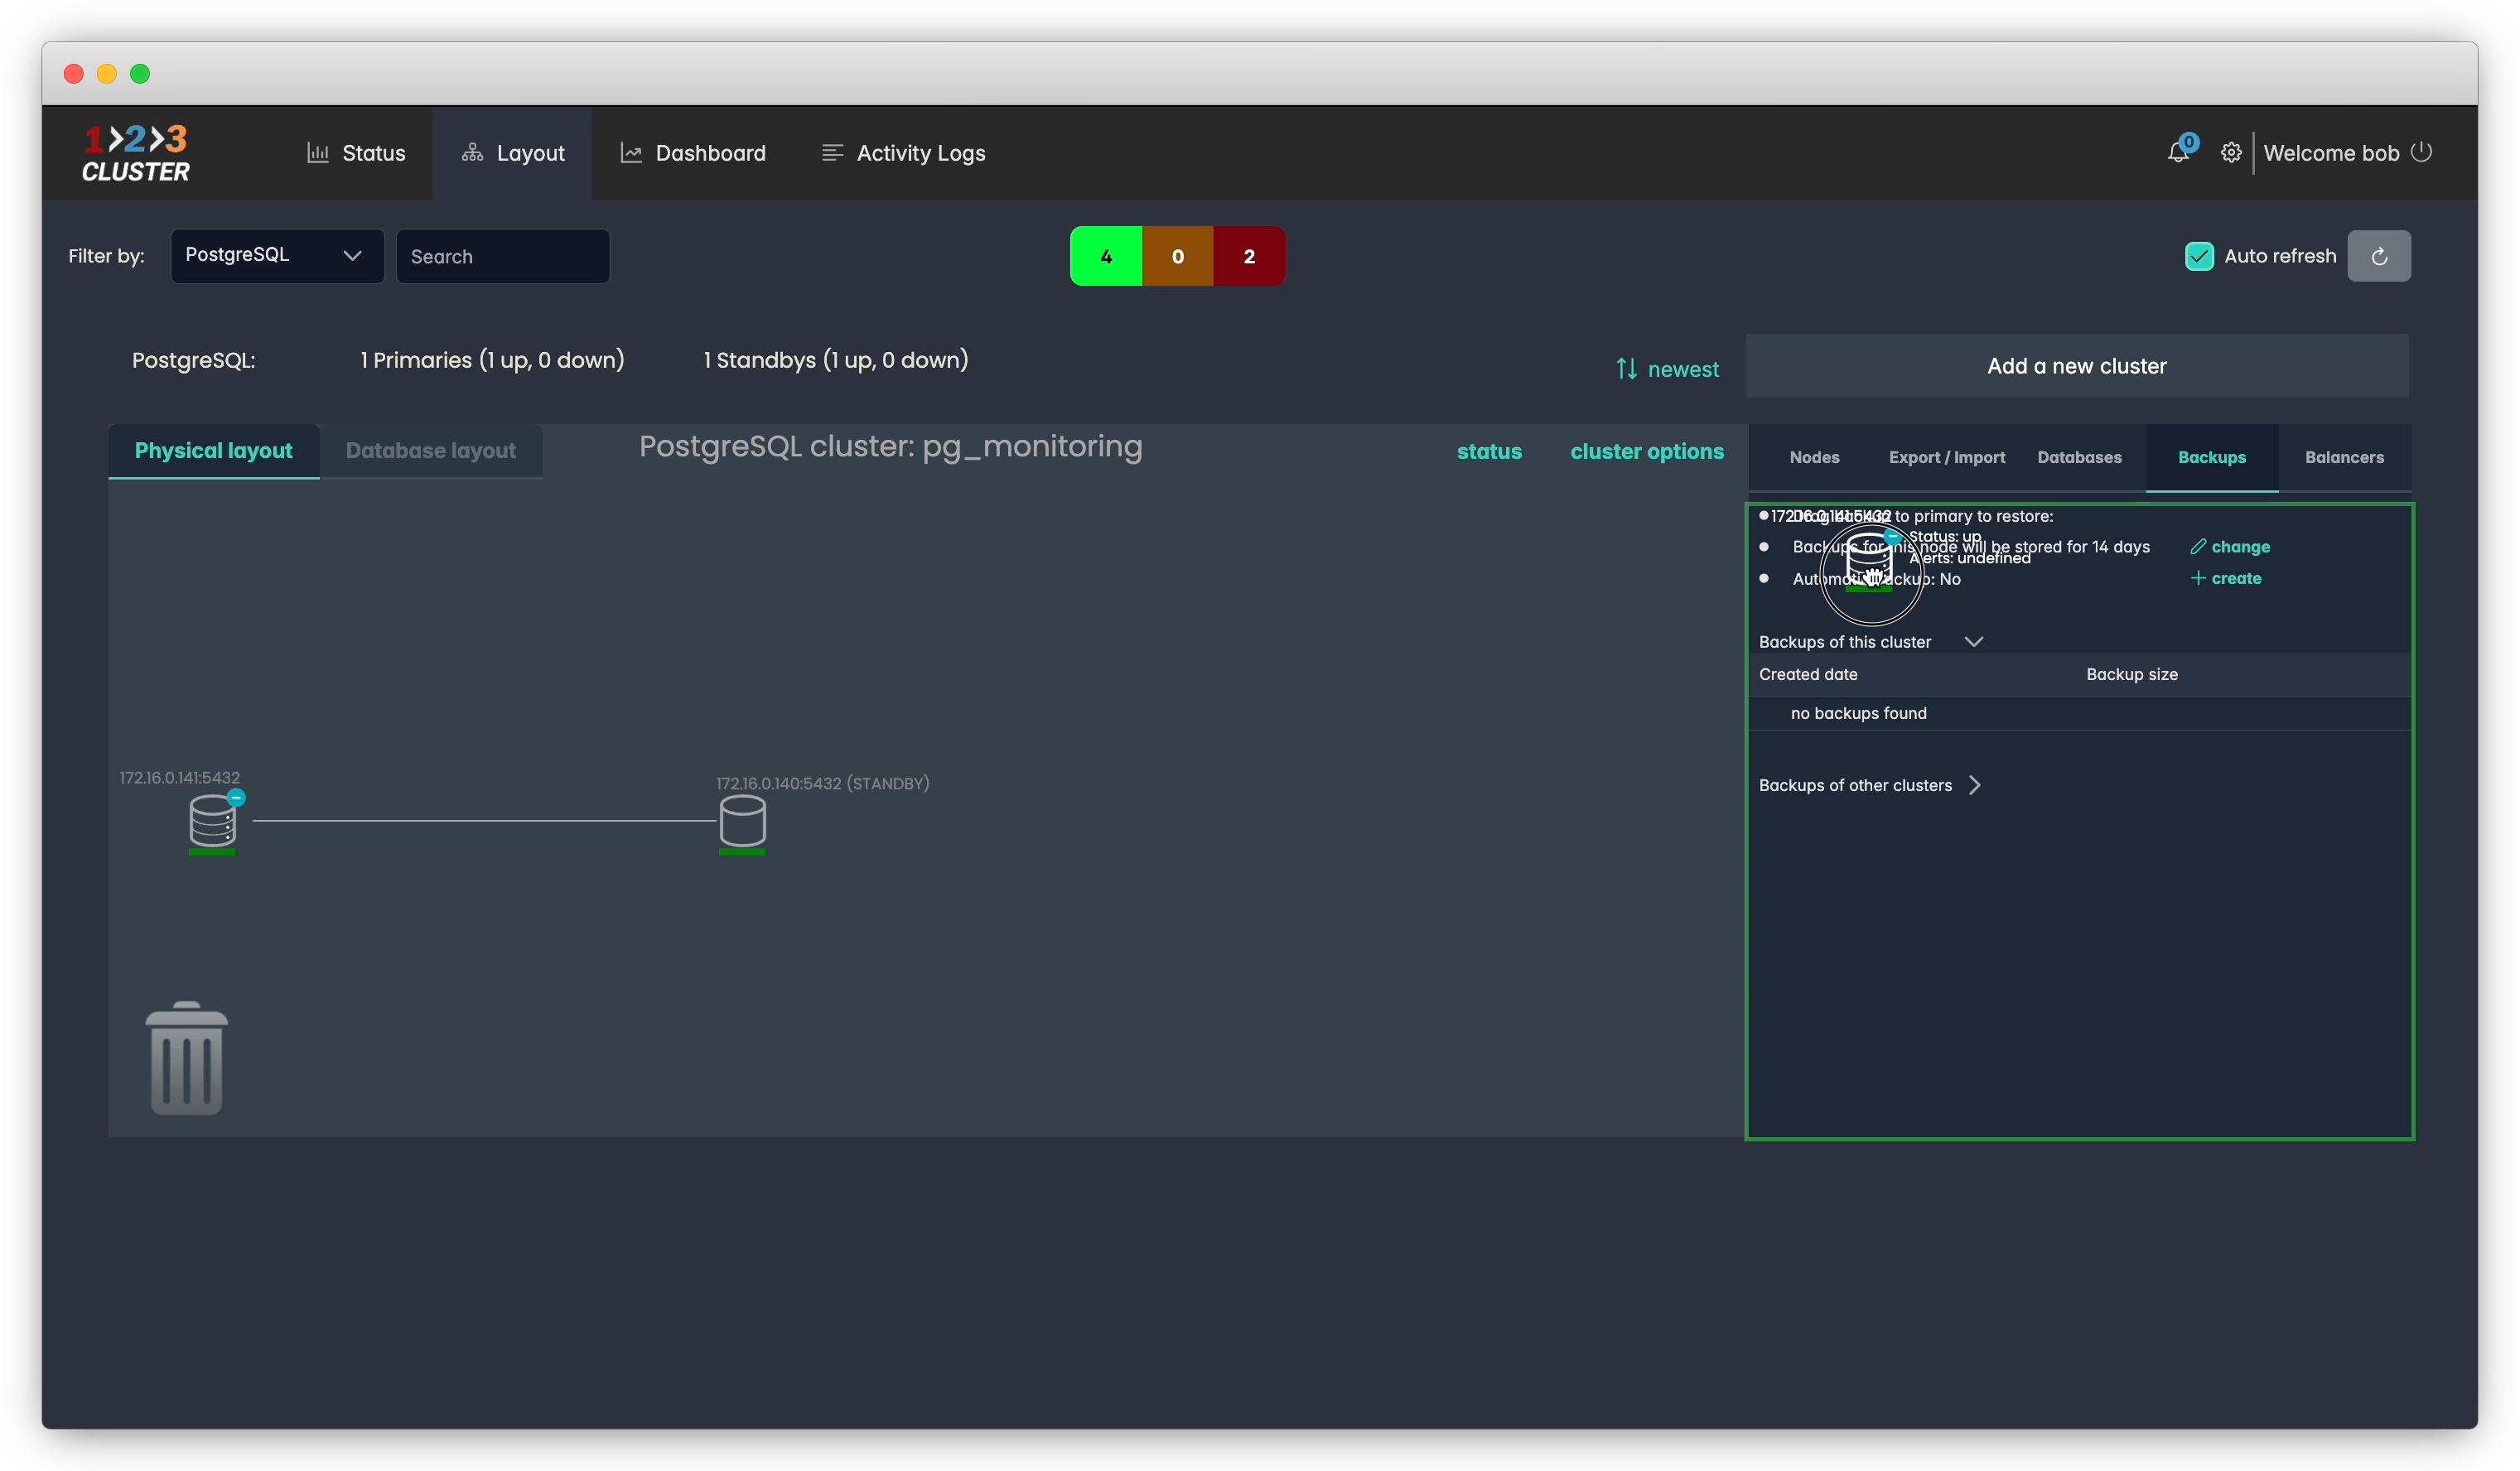Viewport: 2520px width, 1471px height.
Task: Expand Backups of other clusters
Action: [x=1974, y=785]
